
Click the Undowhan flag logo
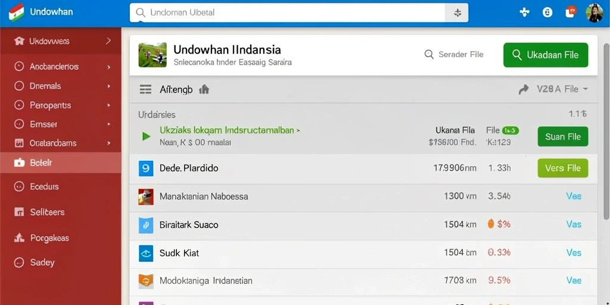pos(16,13)
